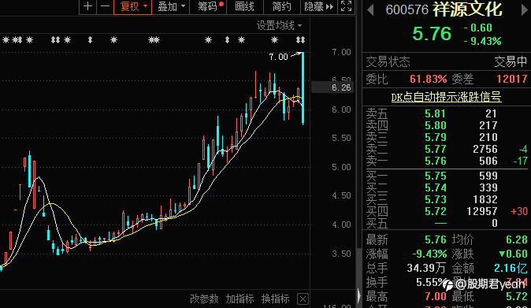The width and height of the screenshot is (531, 308).
Task: Go to previous stock arrow
Action: pos(370,9)
